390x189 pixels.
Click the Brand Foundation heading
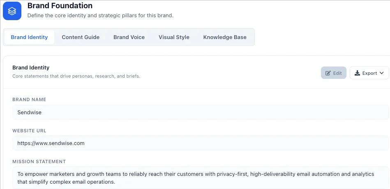tap(60, 5)
